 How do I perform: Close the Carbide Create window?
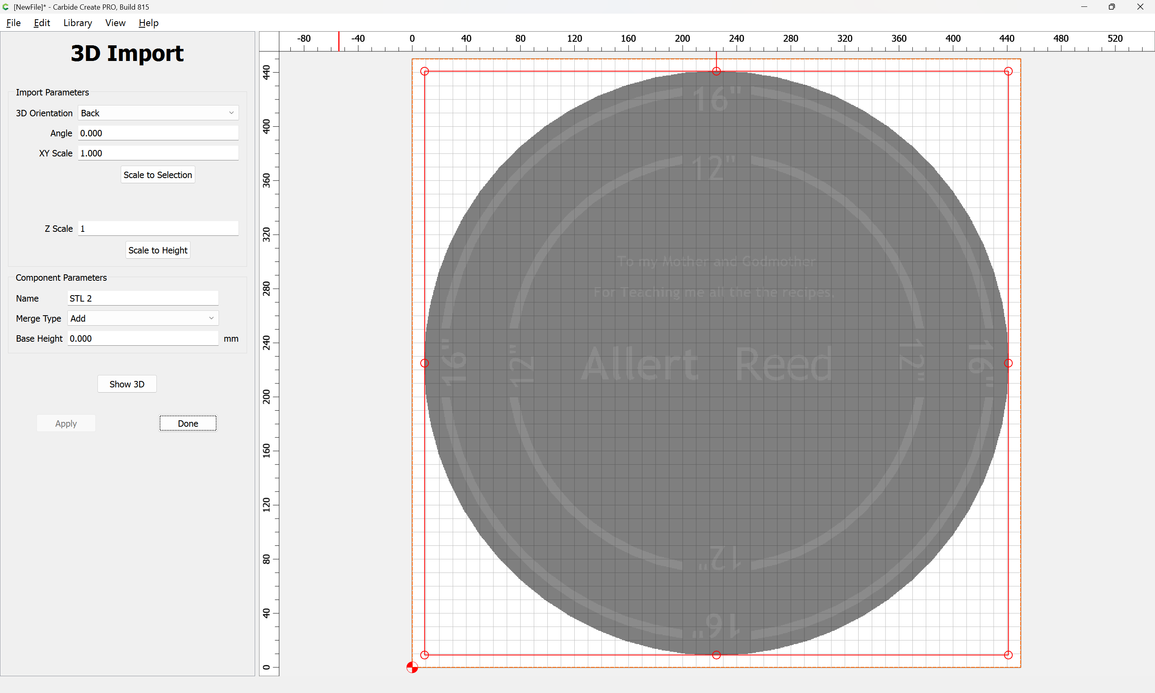pos(1140,7)
